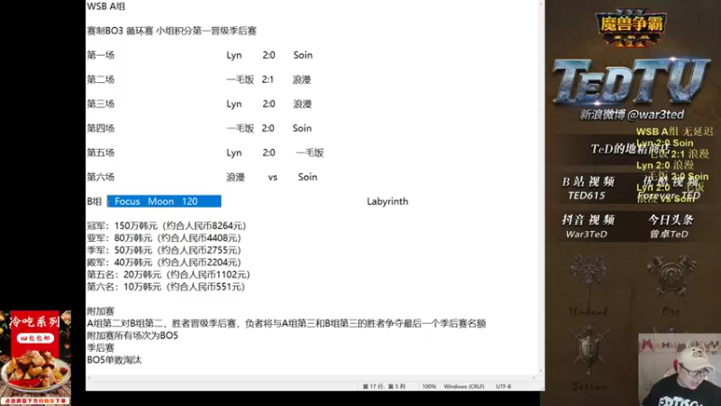Click UTF-8 encoding in status bar
The width and height of the screenshot is (721, 406).
[x=504, y=386]
